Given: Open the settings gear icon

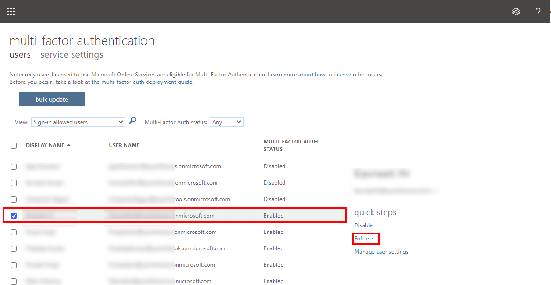Looking at the screenshot, I should (x=516, y=12).
